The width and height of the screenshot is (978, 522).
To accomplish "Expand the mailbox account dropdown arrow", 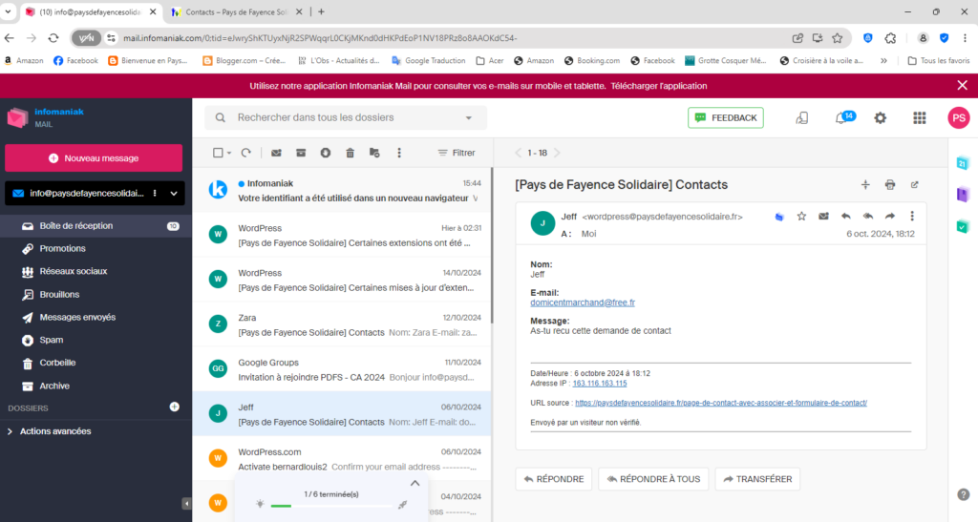I will point(174,194).
